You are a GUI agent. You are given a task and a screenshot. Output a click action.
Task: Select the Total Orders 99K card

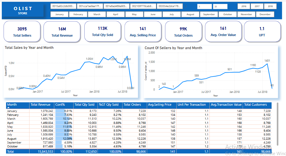[x=183, y=32]
